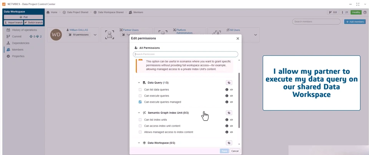
Task: Click info icon for Can access index unit content
Action: (x=227, y=126)
